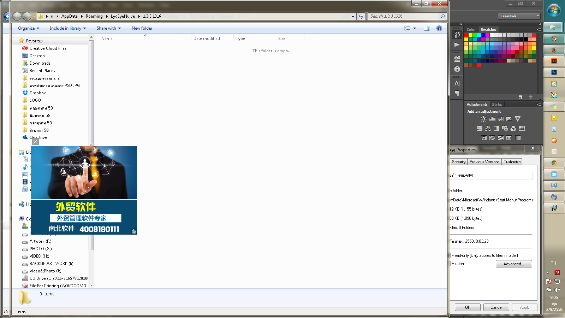Click OK in the Properties dialog

[468, 307]
